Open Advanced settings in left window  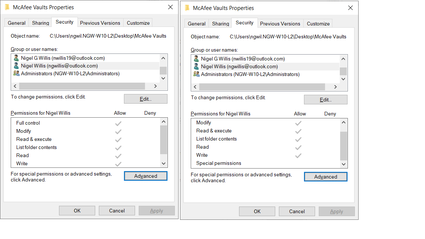click(146, 176)
